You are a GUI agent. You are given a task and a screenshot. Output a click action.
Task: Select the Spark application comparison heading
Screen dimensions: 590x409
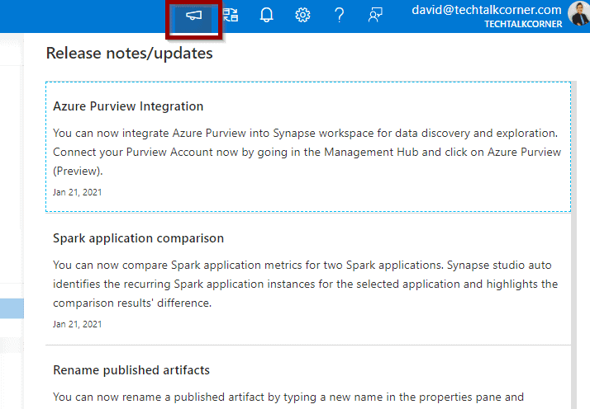(x=138, y=238)
